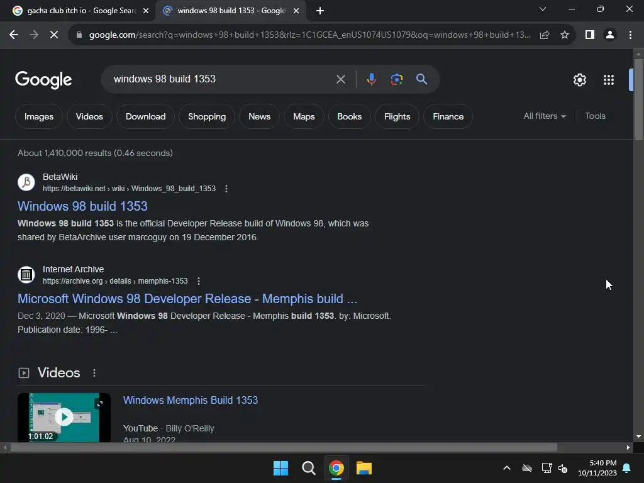The width and height of the screenshot is (644, 483).
Task: Bookmark this page with the star
Action: pos(565,35)
